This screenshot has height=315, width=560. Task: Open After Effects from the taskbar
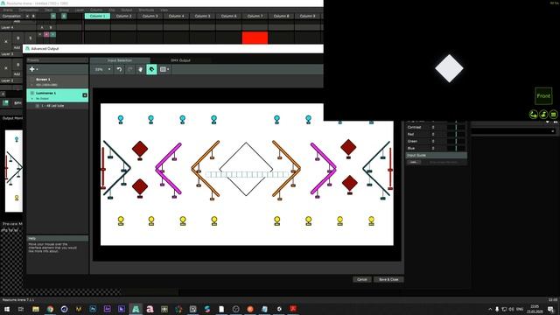[107, 309]
